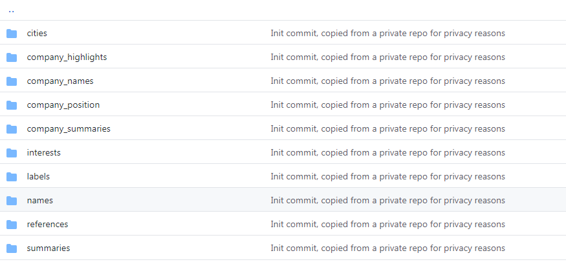The image size is (566, 262).
Task: Click the folder icon beside company_position
Action: pos(12,105)
